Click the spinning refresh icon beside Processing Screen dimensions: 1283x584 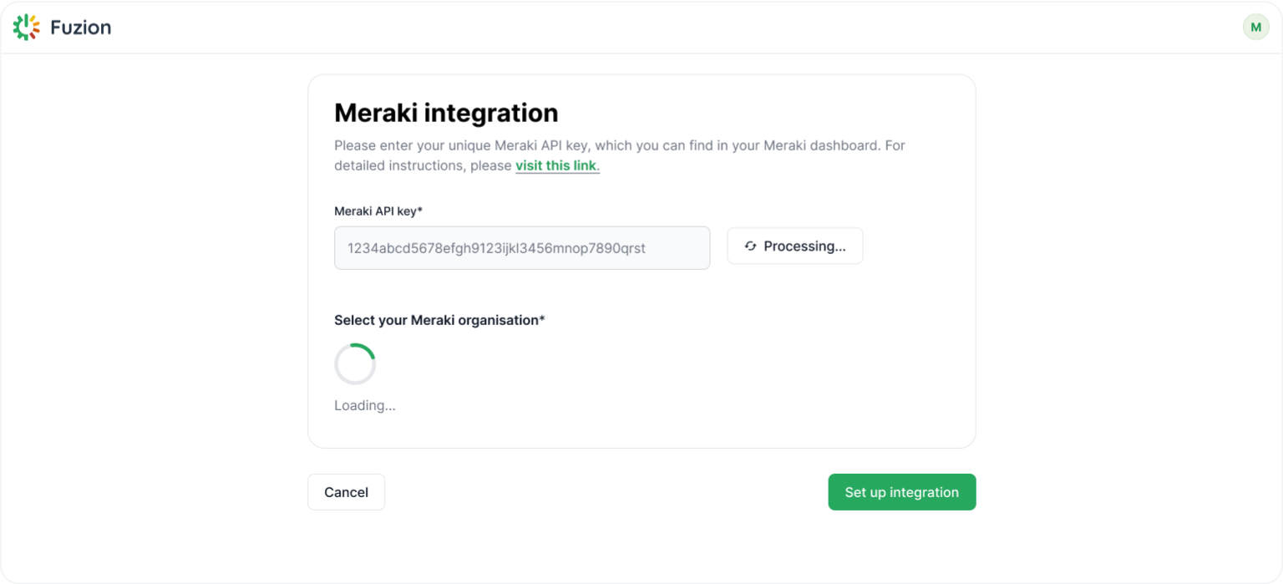click(x=750, y=246)
